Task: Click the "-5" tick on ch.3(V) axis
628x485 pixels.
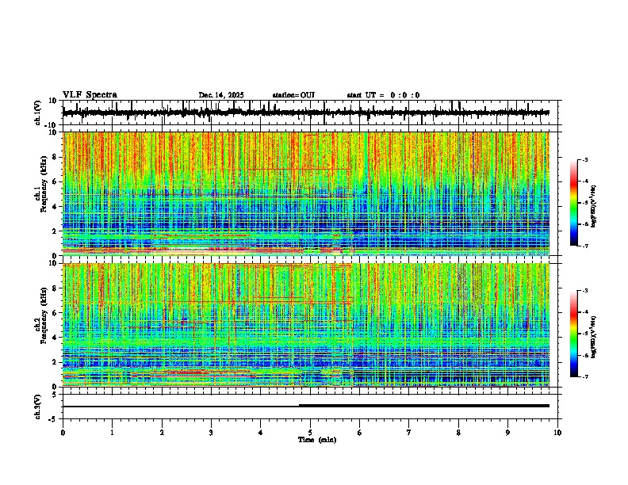Action: (53, 419)
